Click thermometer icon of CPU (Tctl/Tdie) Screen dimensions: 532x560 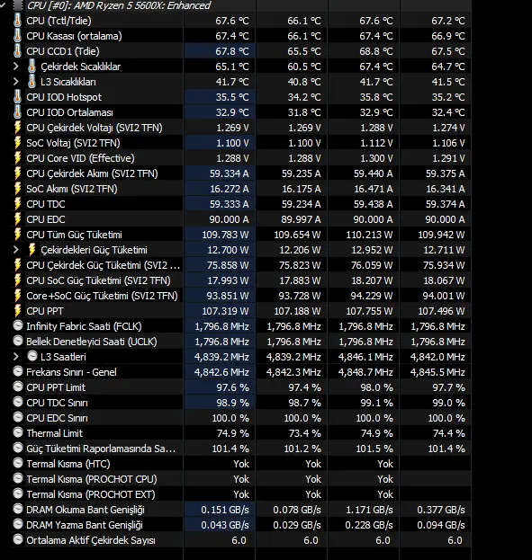(17, 21)
